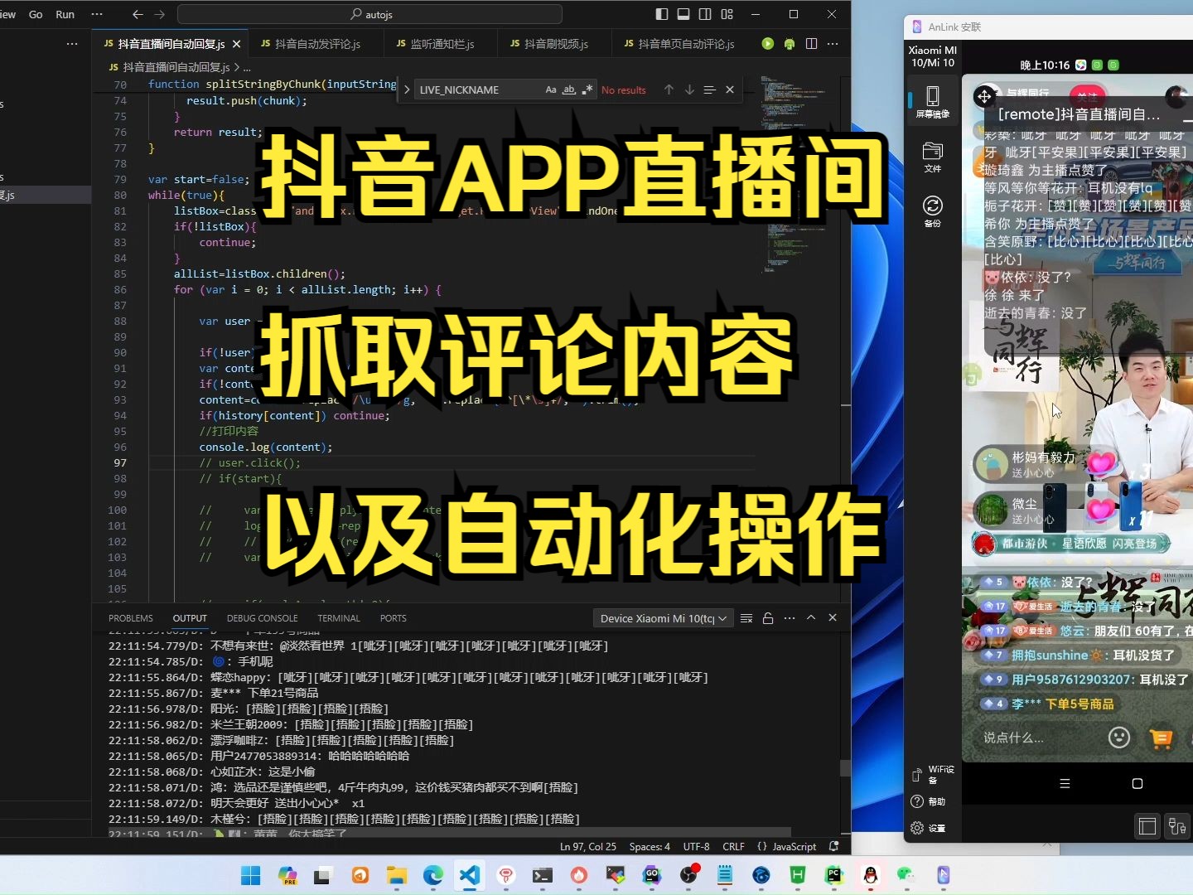
Task: Toggle Match Whole Word in find widget
Action: (569, 89)
